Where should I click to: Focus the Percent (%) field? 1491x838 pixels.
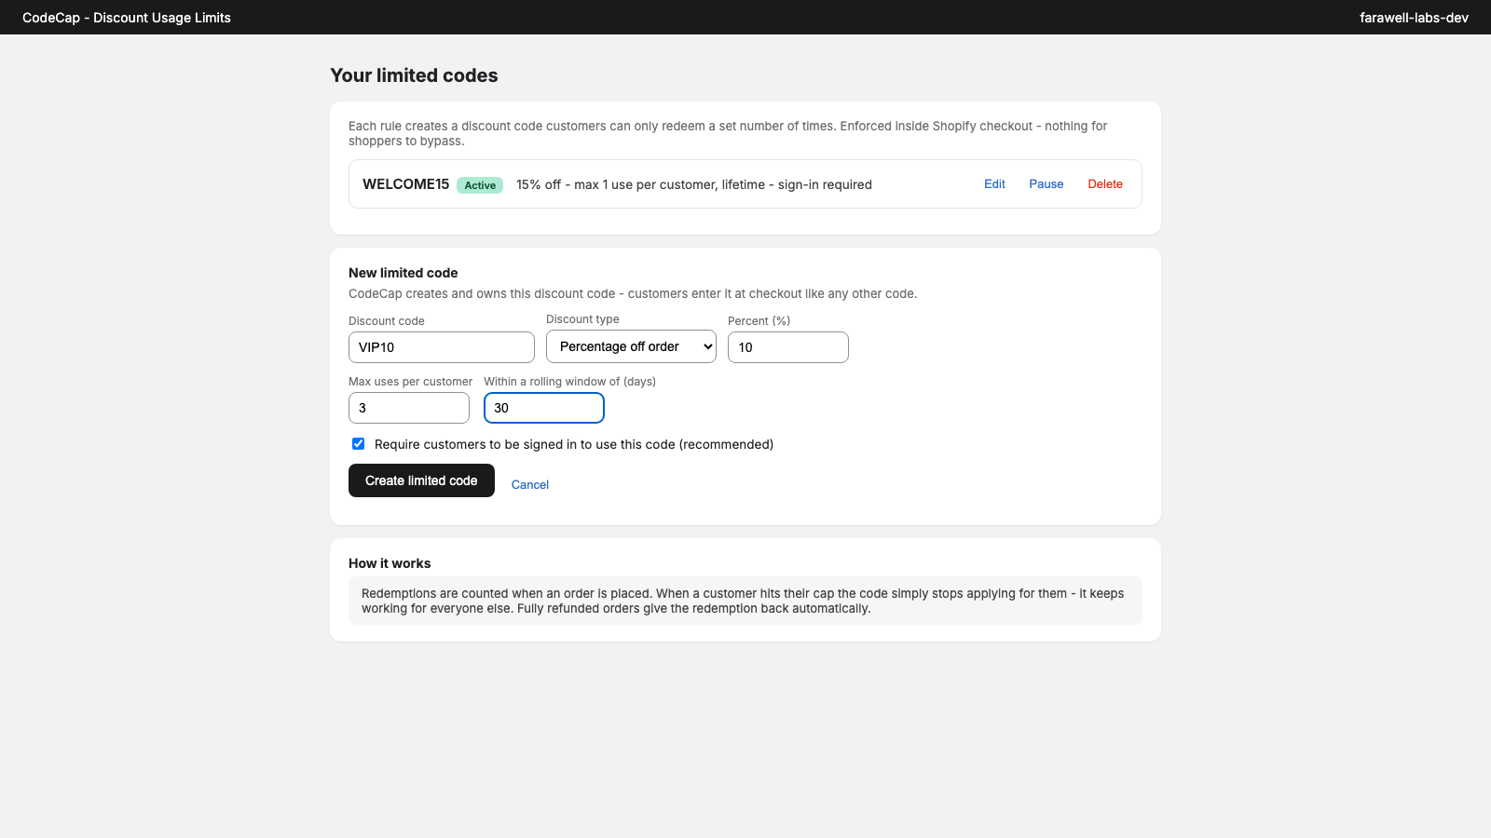tap(788, 347)
